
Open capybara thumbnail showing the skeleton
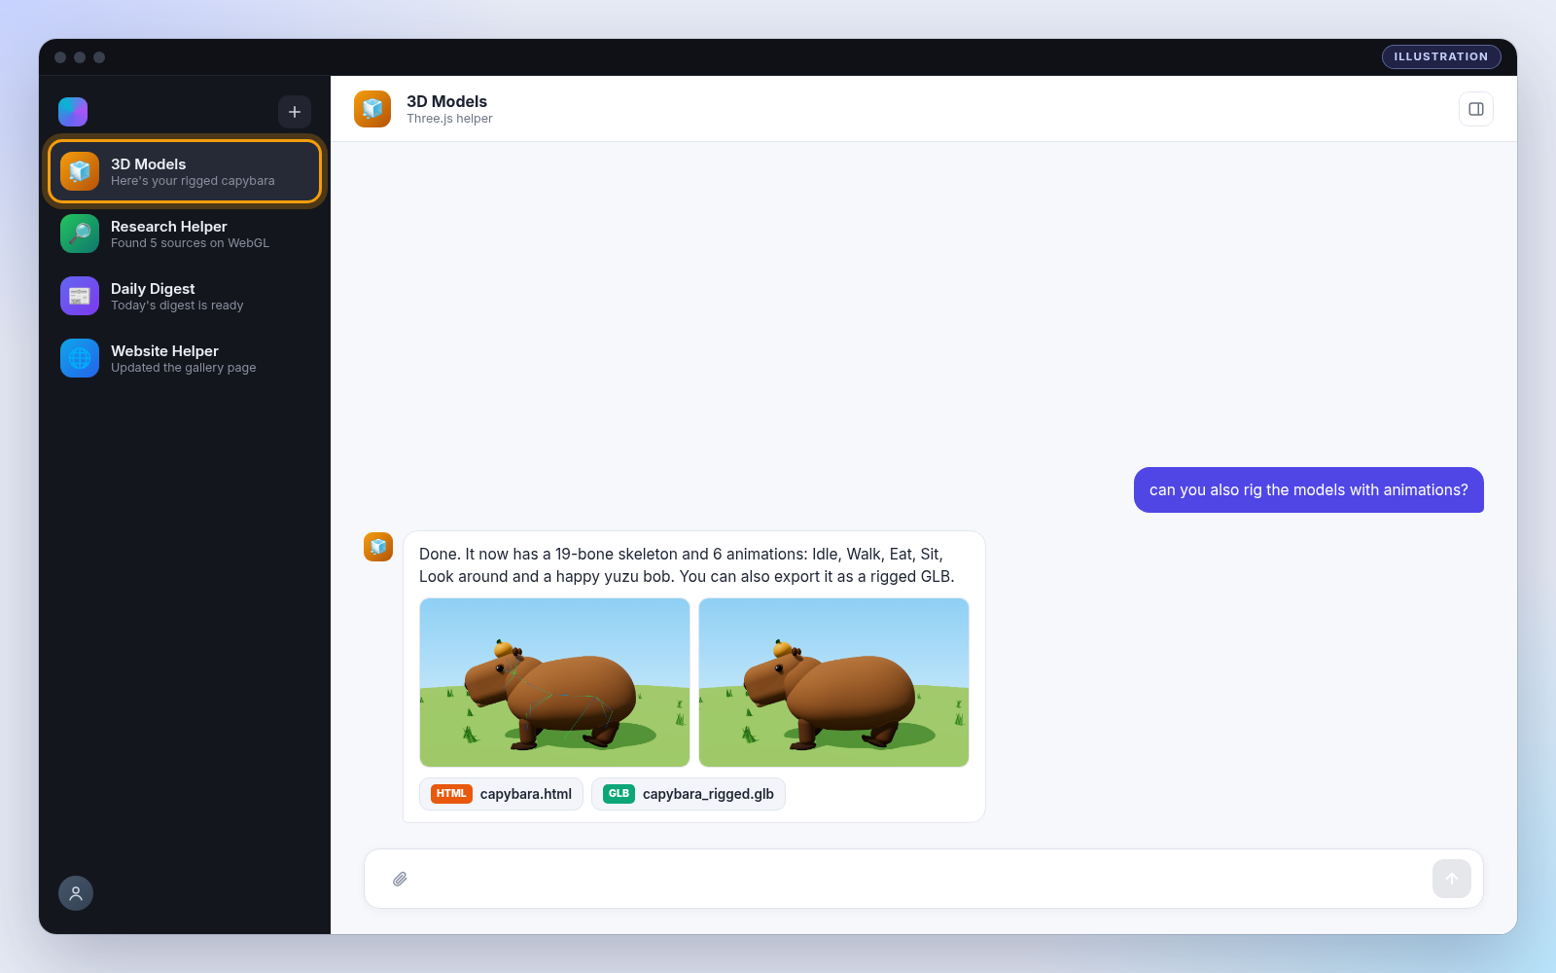tap(554, 682)
